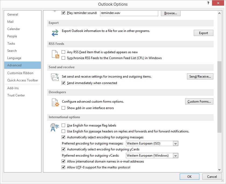Toggle Send immediately when connected checkbox
The image size is (226, 184).
pyautogui.click(x=63, y=83)
